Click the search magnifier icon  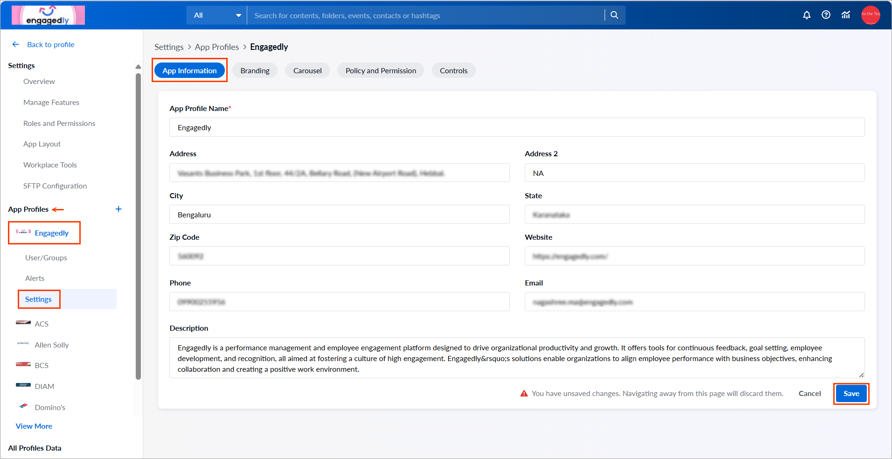(614, 15)
